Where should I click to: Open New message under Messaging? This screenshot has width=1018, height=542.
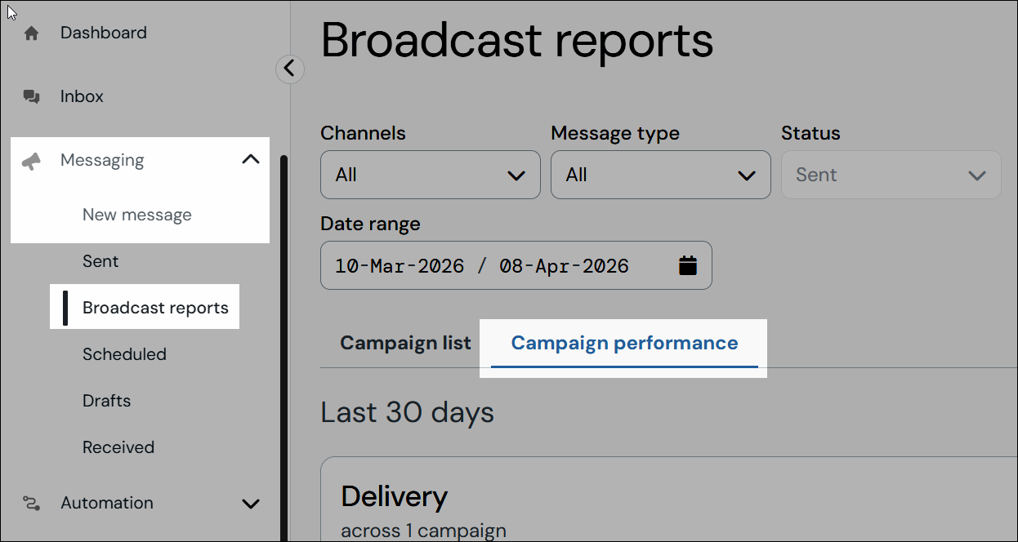click(137, 215)
